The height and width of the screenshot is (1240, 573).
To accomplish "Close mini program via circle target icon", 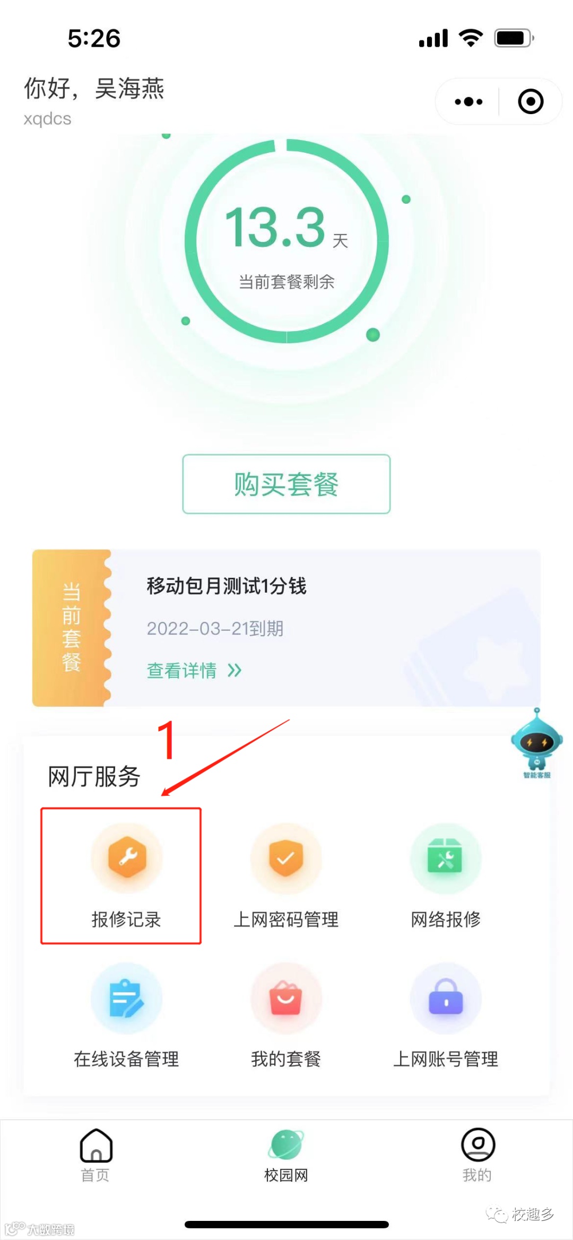I will point(531,101).
